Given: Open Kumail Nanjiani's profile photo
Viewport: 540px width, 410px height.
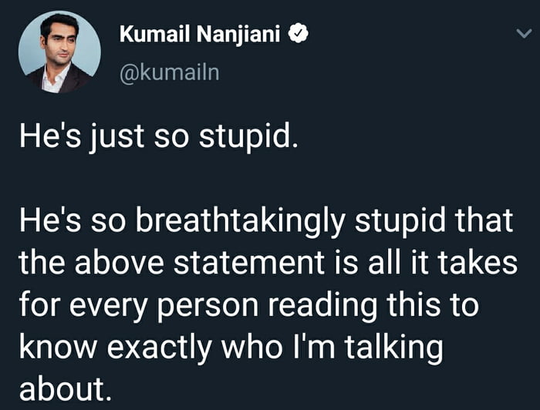Looking at the screenshot, I should point(59,53).
